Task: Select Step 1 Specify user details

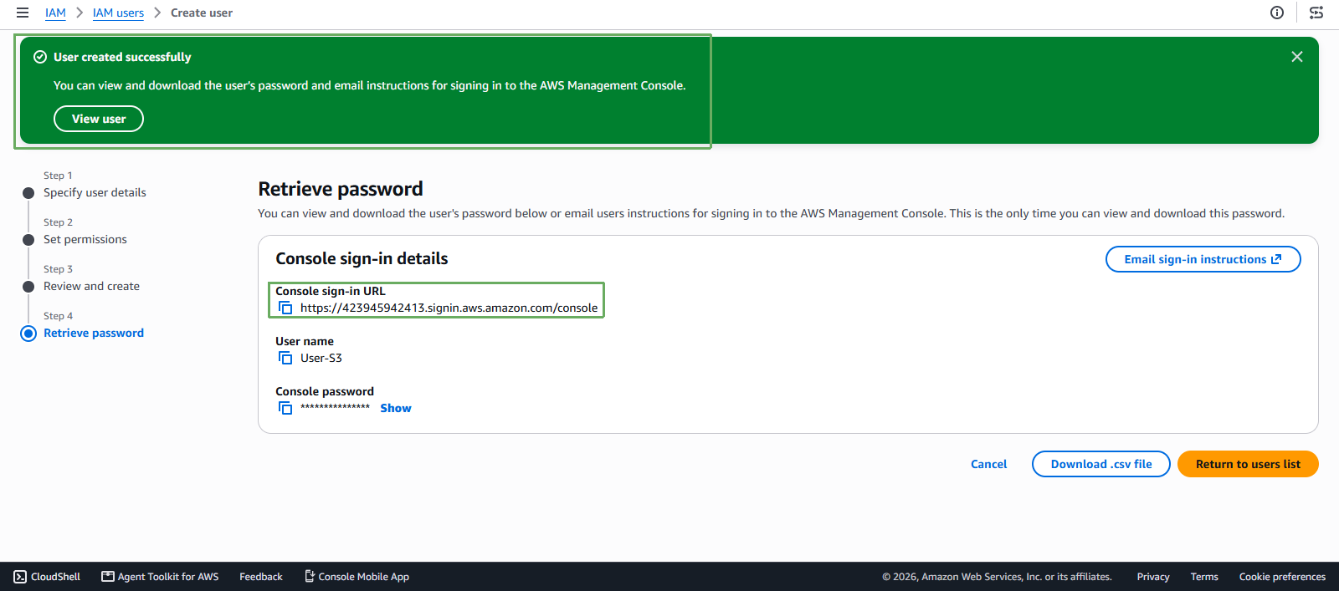Action: click(x=95, y=192)
